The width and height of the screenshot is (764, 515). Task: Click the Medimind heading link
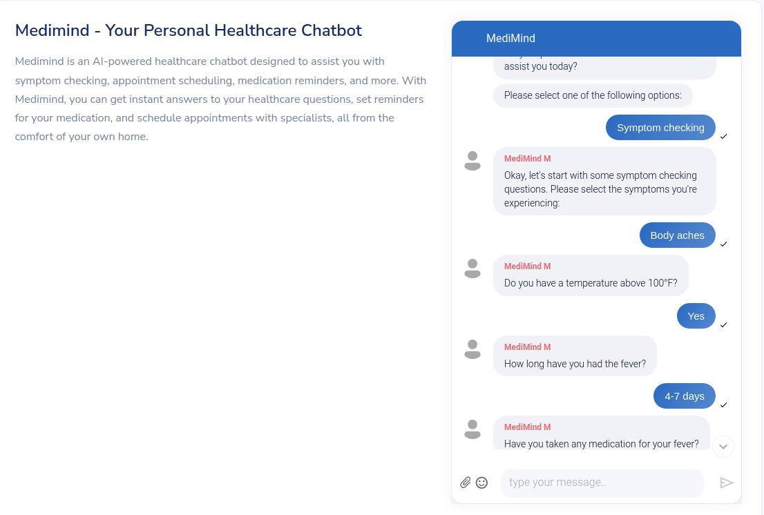188,30
